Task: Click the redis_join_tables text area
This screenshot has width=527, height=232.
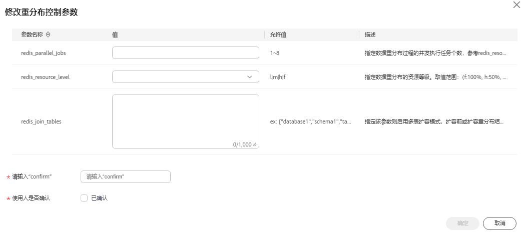Action: 186,121
